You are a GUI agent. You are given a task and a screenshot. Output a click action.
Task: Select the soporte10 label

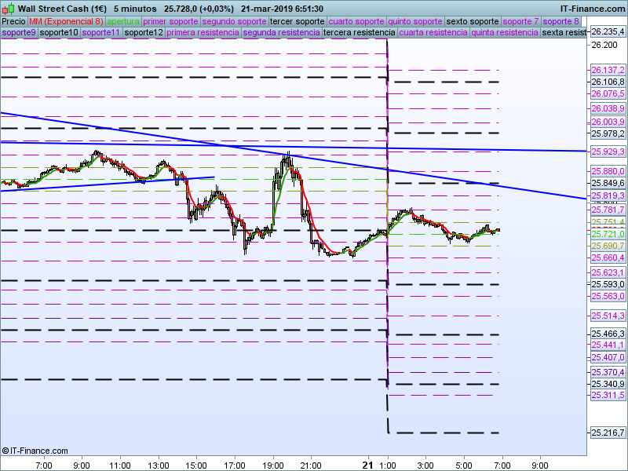59,32
